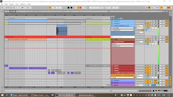The width and height of the screenshot is (173, 97).
Task: Click the Session Record circle icon
Action: 85,8
